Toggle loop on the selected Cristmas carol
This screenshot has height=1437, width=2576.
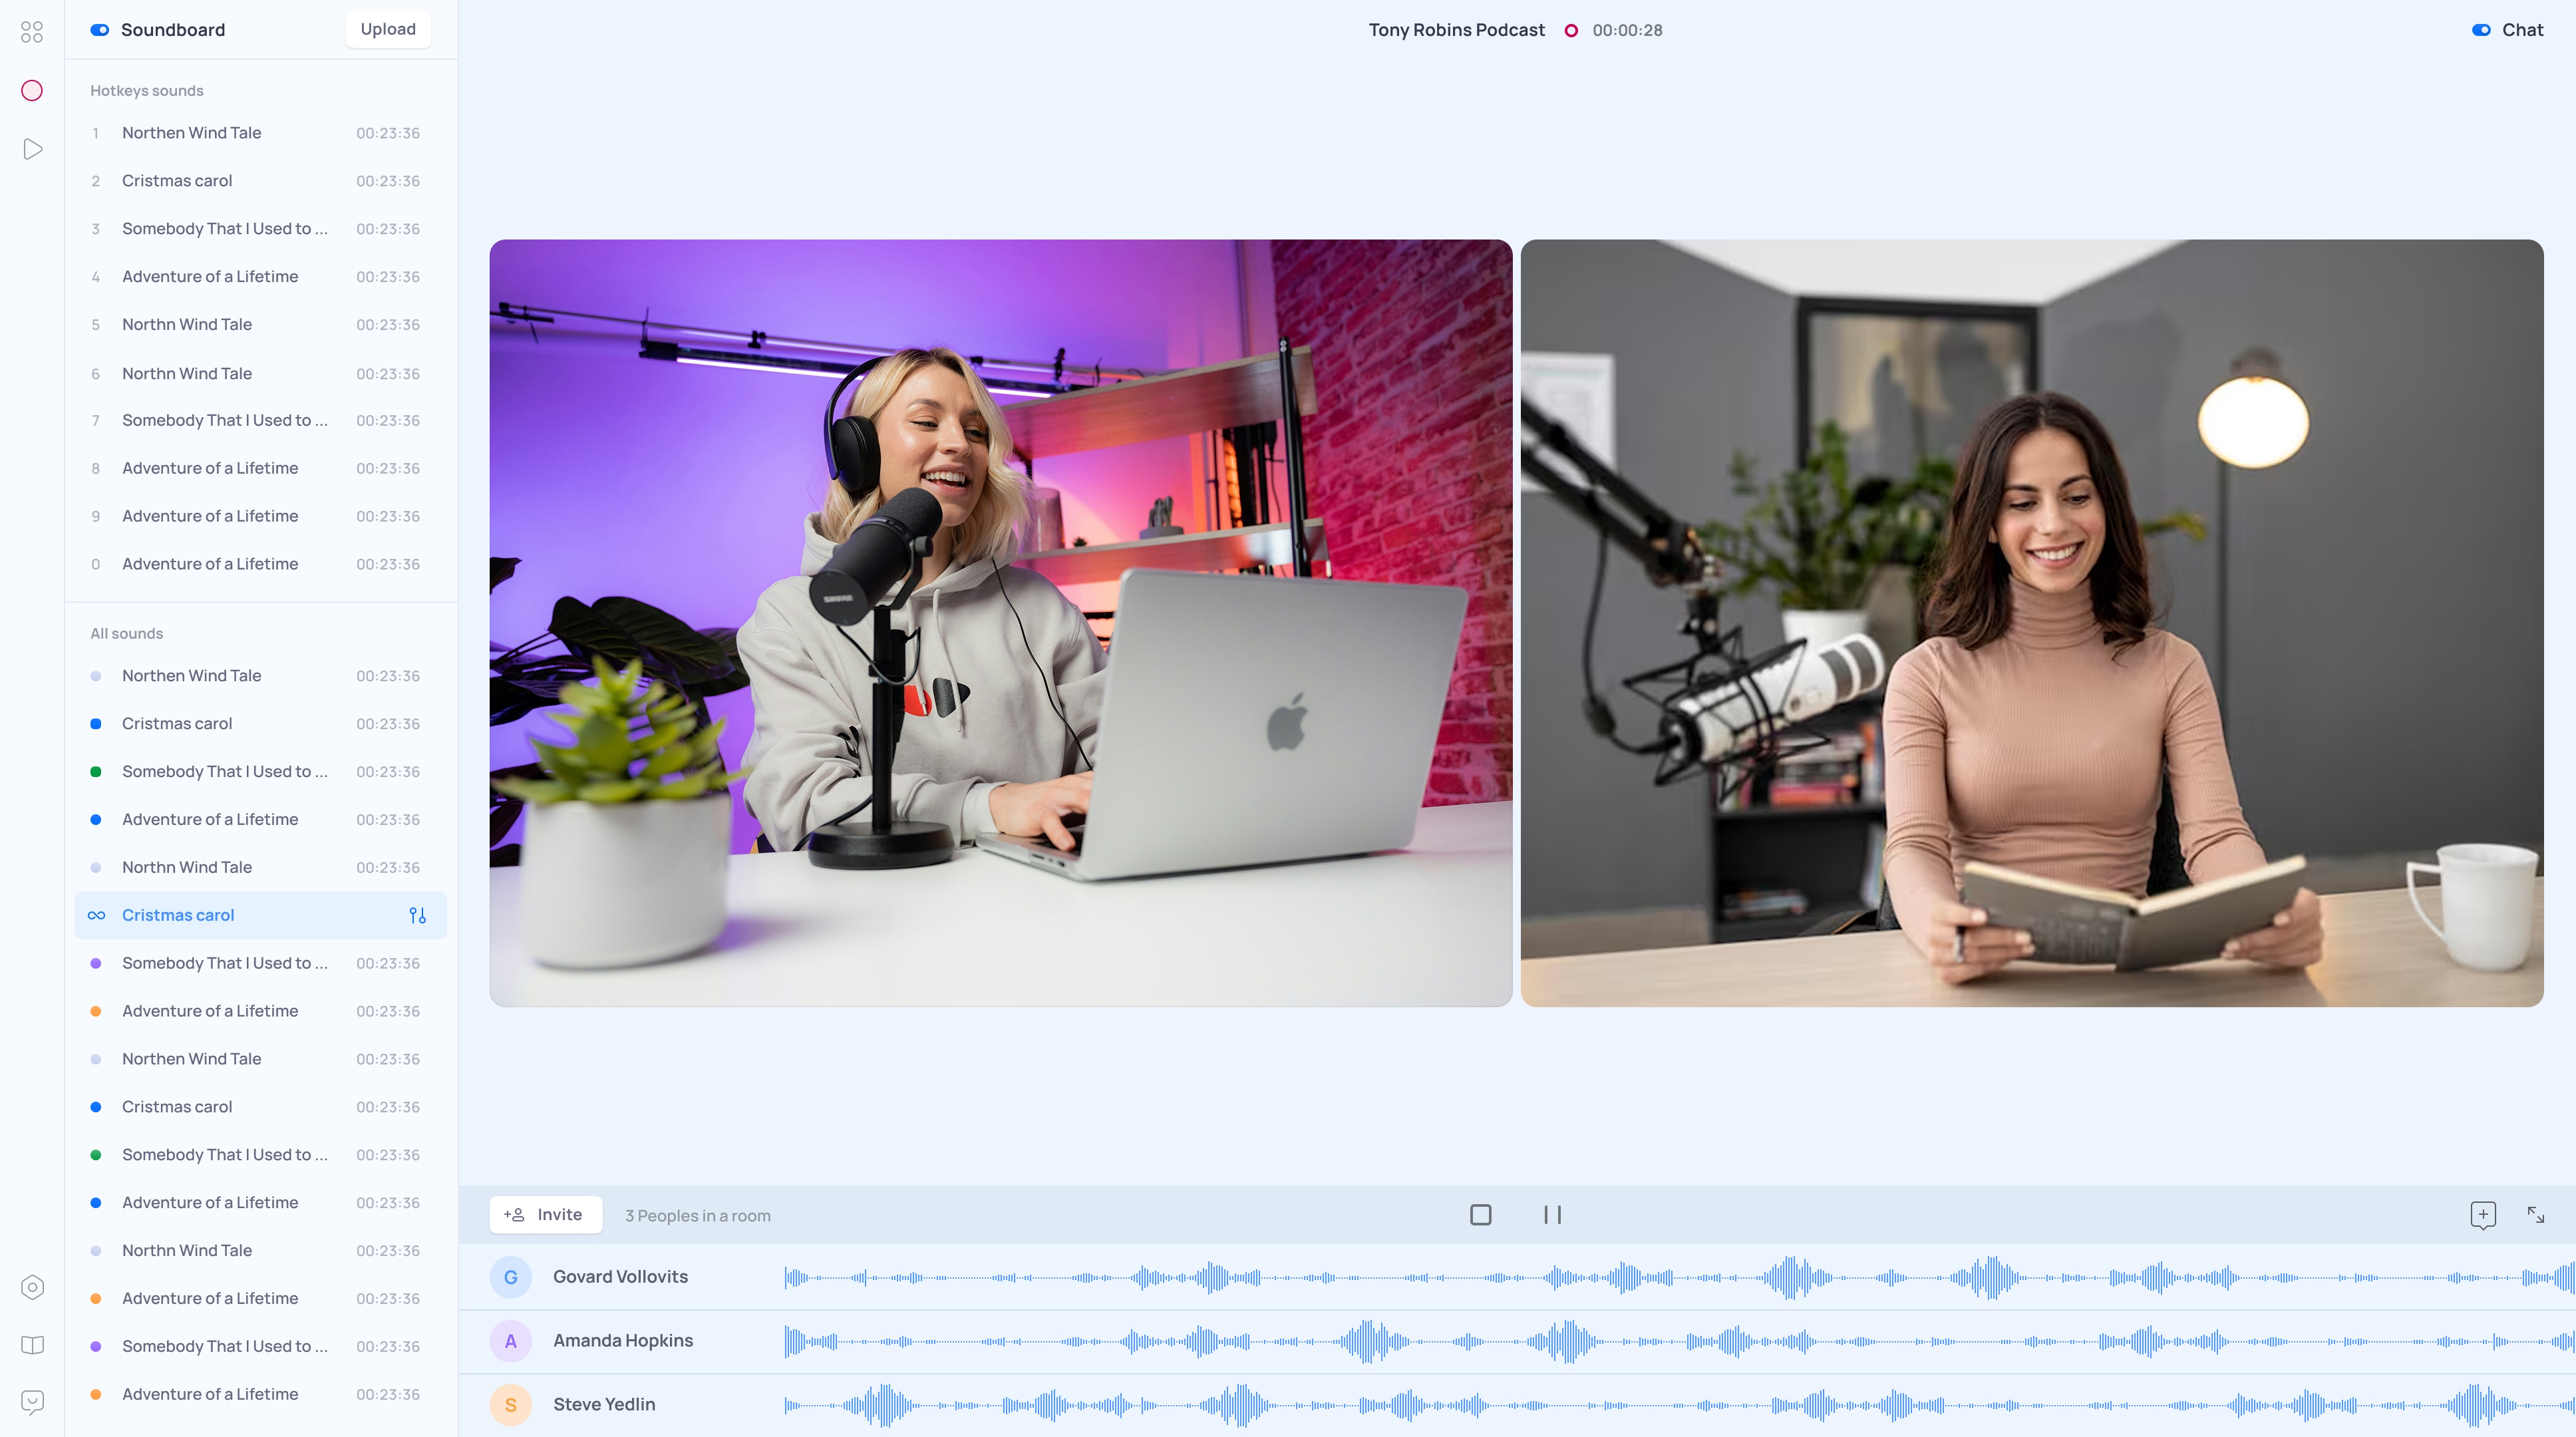click(x=96, y=915)
